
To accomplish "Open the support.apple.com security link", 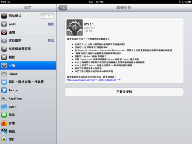I will pos(94,80).
